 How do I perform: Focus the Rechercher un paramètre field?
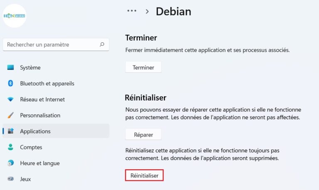click(x=50, y=44)
